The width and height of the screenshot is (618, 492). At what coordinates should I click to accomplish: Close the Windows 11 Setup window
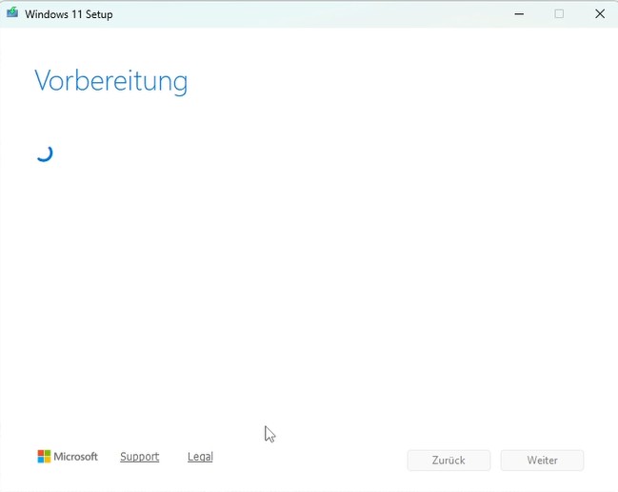point(600,14)
